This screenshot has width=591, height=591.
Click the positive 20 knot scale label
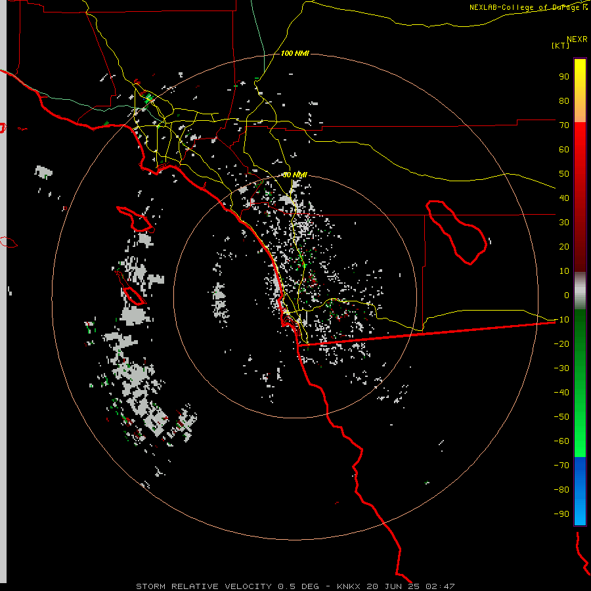[564, 247]
